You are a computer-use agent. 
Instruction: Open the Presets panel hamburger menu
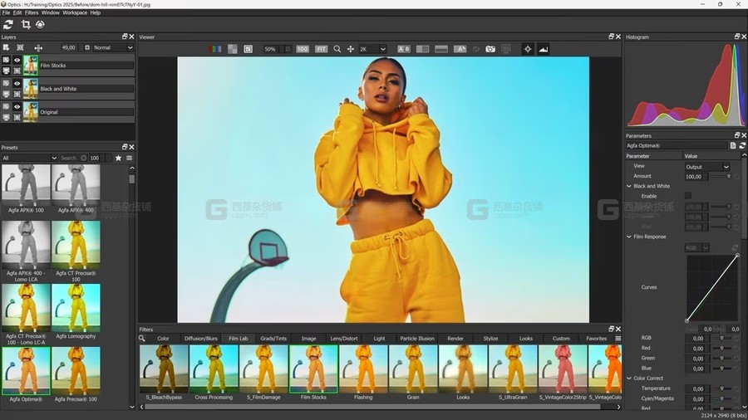pos(130,158)
